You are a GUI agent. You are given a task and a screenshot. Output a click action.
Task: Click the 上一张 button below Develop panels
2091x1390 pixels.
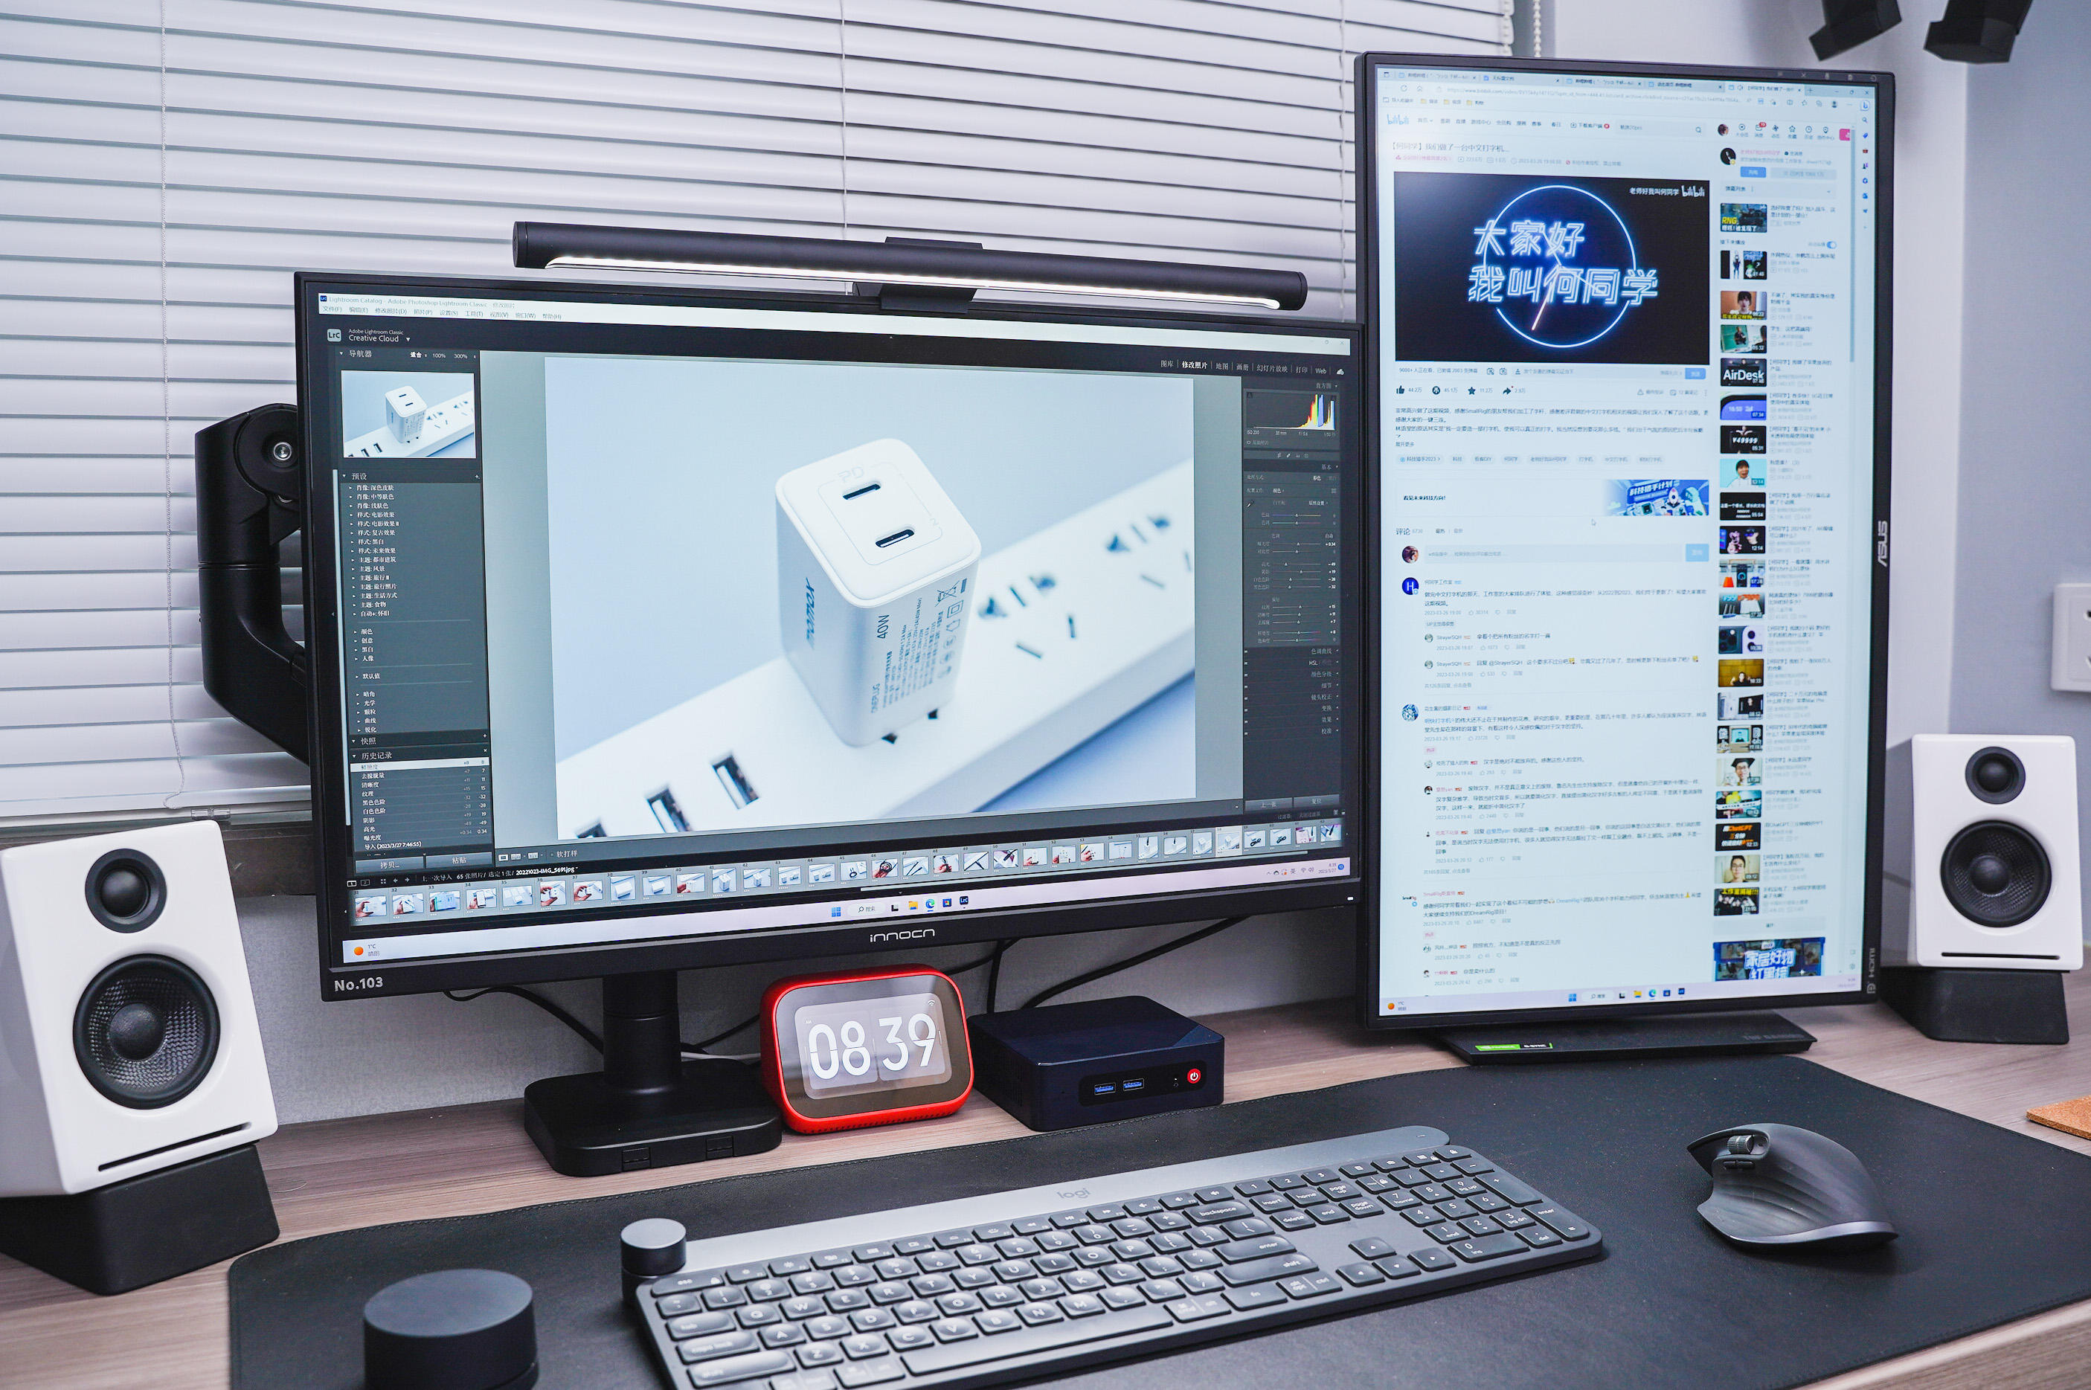(x=1269, y=805)
